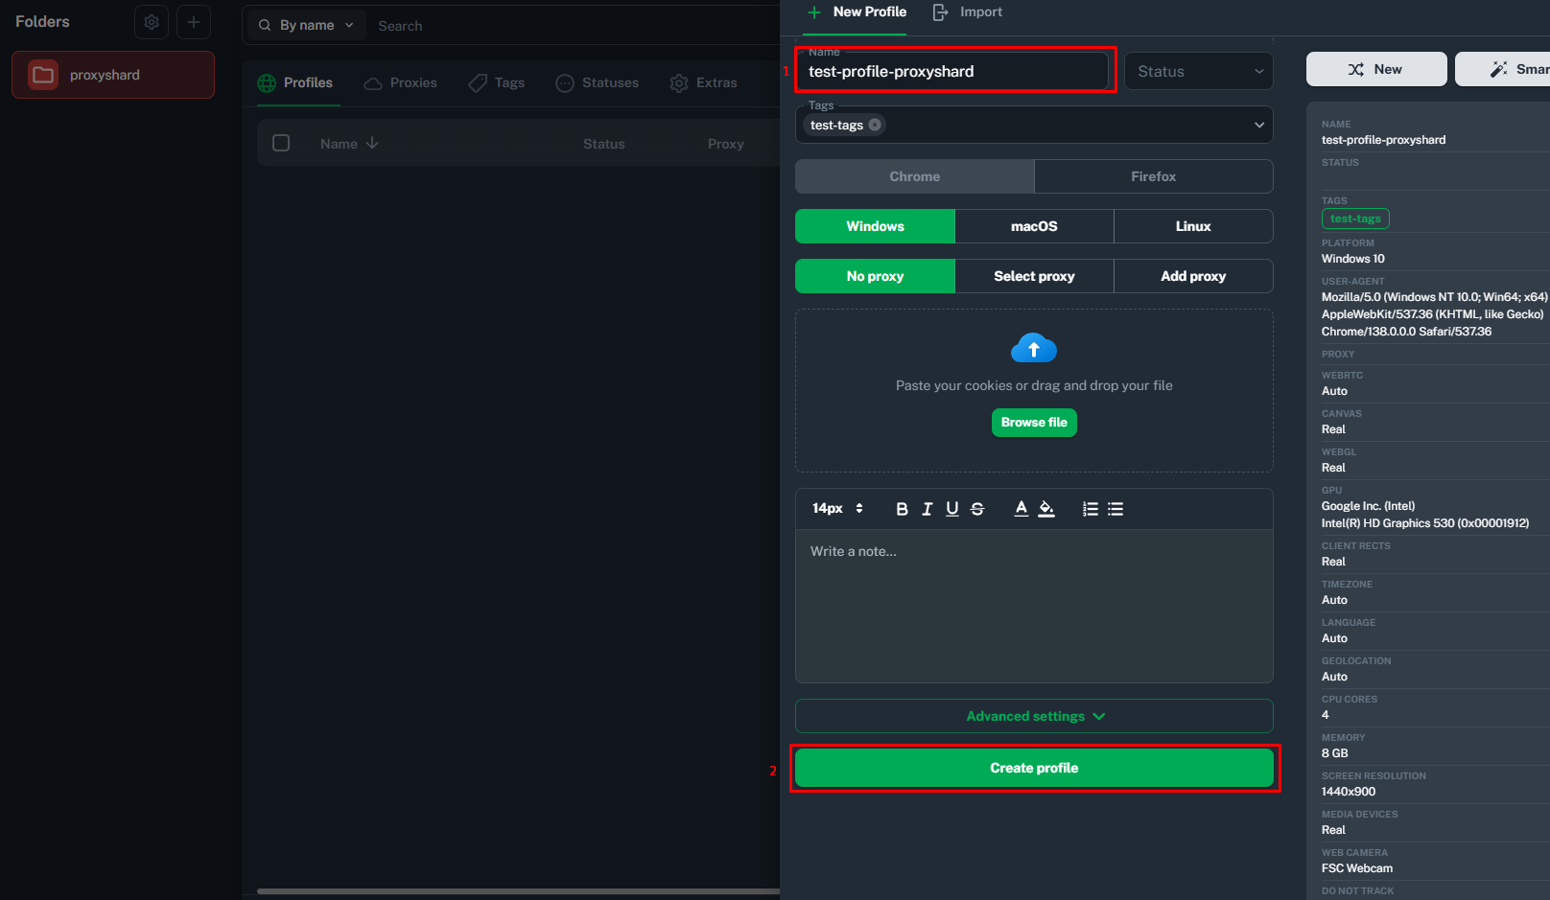Expand Advanced settings section
The image size is (1550, 900).
click(x=1034, y=716)
